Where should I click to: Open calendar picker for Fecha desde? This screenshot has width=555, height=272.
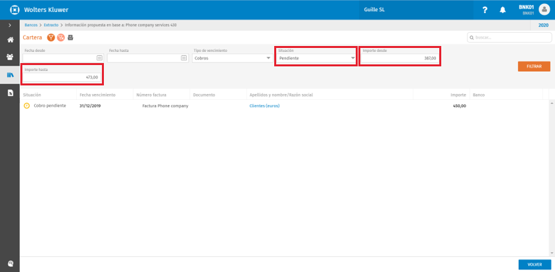tap(99, 58)
